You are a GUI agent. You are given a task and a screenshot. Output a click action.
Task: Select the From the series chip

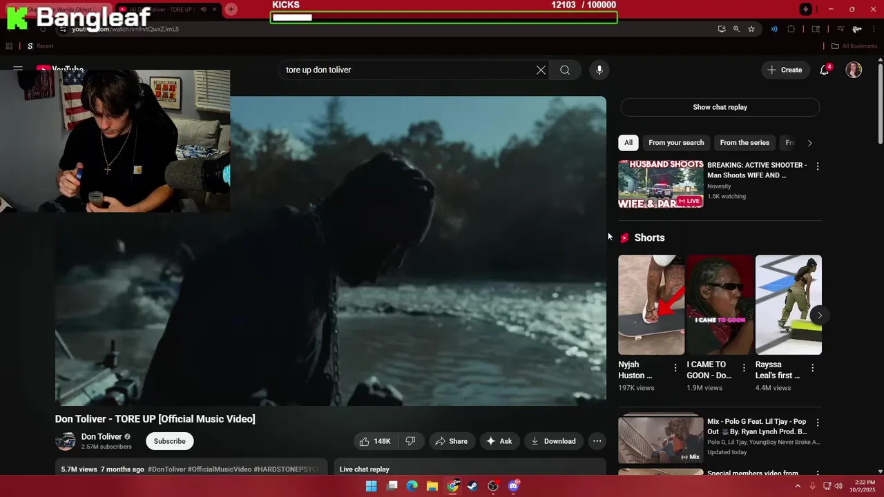(x=744, y=143)
